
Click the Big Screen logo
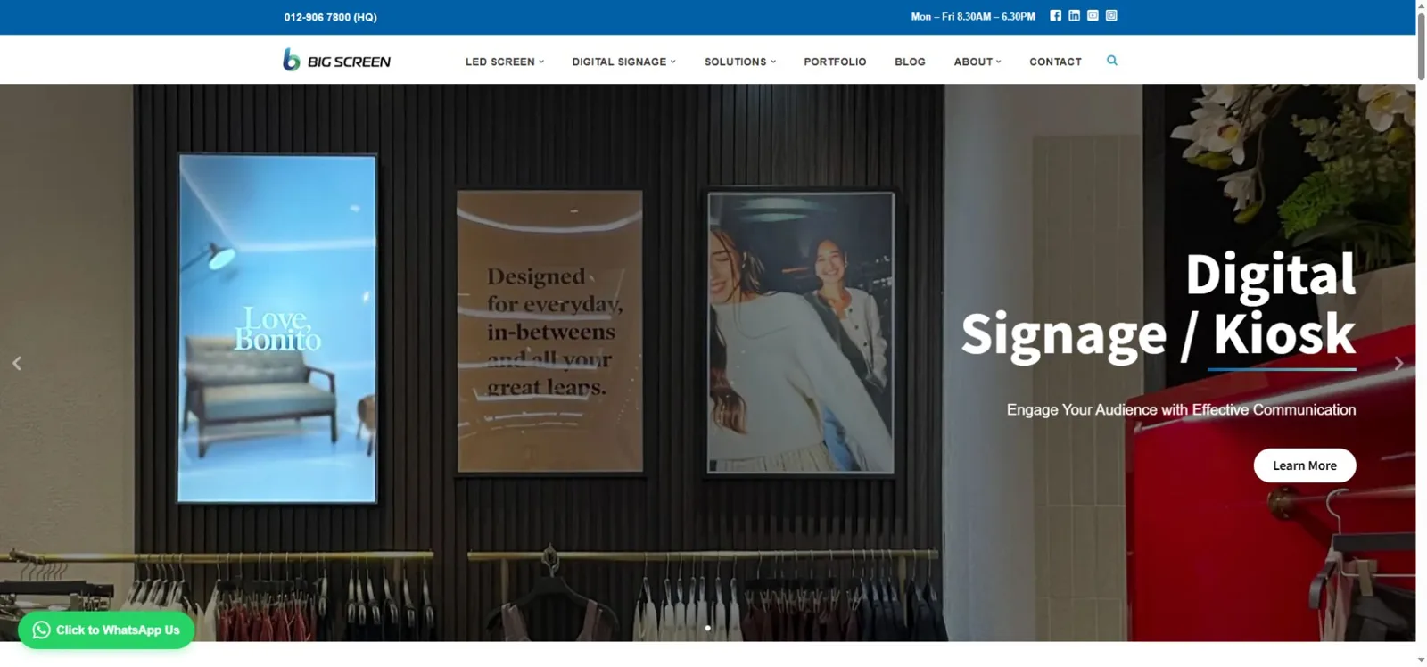tap(336, 60)
